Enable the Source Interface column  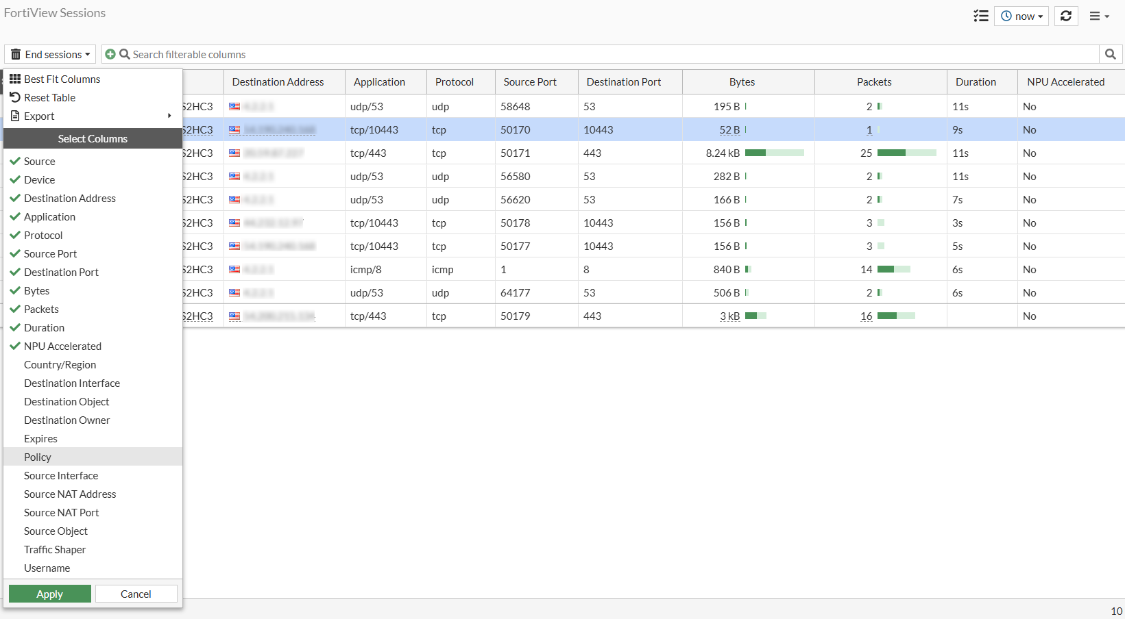pos(61,476)
